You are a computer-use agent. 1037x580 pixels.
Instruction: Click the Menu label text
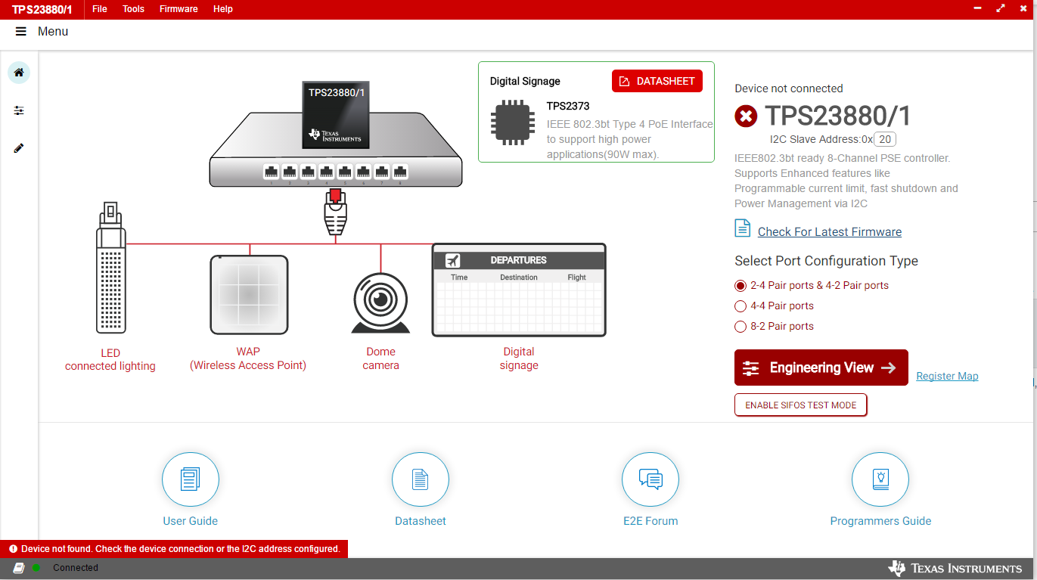[53, 31]
